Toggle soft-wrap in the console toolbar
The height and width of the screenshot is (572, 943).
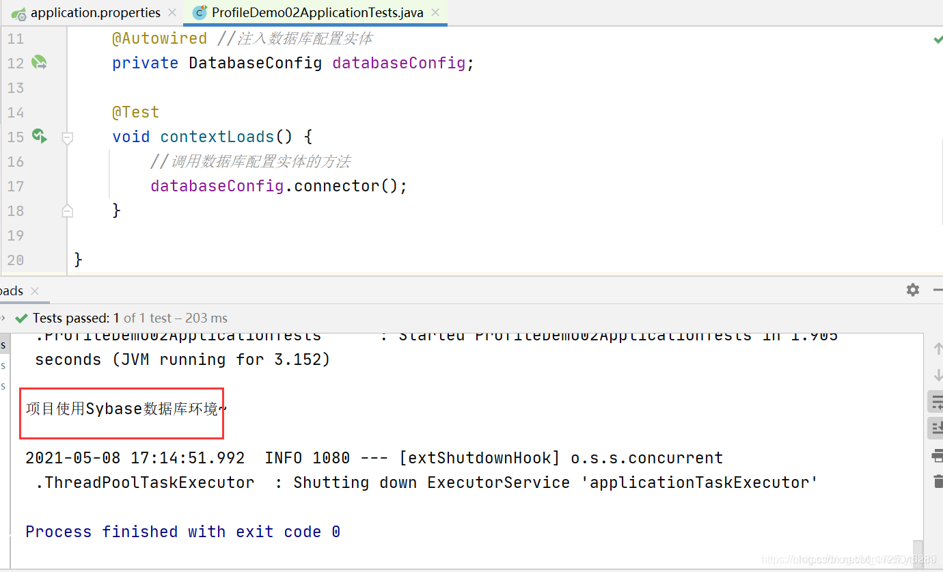(936, 402)
